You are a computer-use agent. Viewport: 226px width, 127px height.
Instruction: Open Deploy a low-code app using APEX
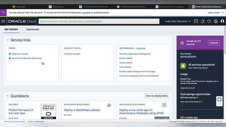pos(141,111)
